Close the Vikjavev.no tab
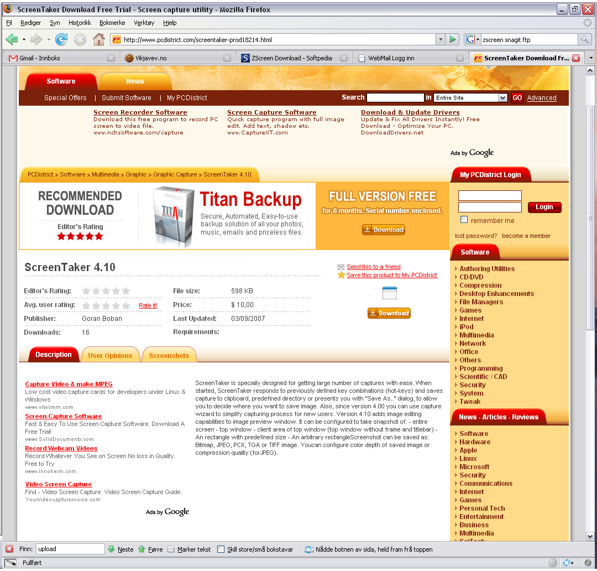Viewport: 597px width, 571px height. coord(227,58)
